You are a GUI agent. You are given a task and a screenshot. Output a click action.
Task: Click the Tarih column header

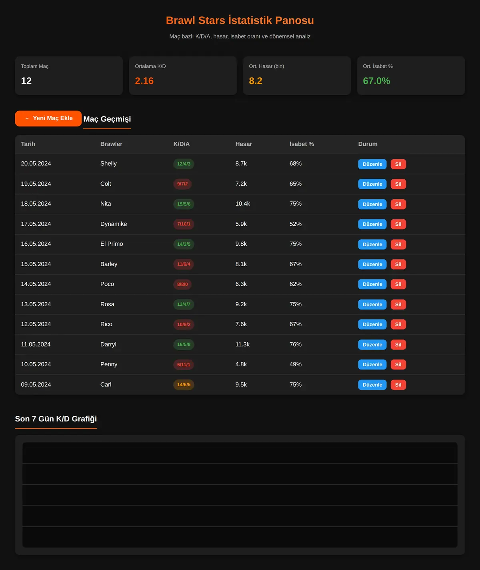pos(28,144)
